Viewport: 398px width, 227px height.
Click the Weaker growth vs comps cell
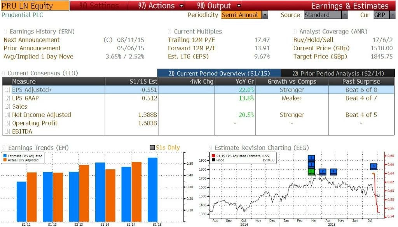tap(292, 98)
